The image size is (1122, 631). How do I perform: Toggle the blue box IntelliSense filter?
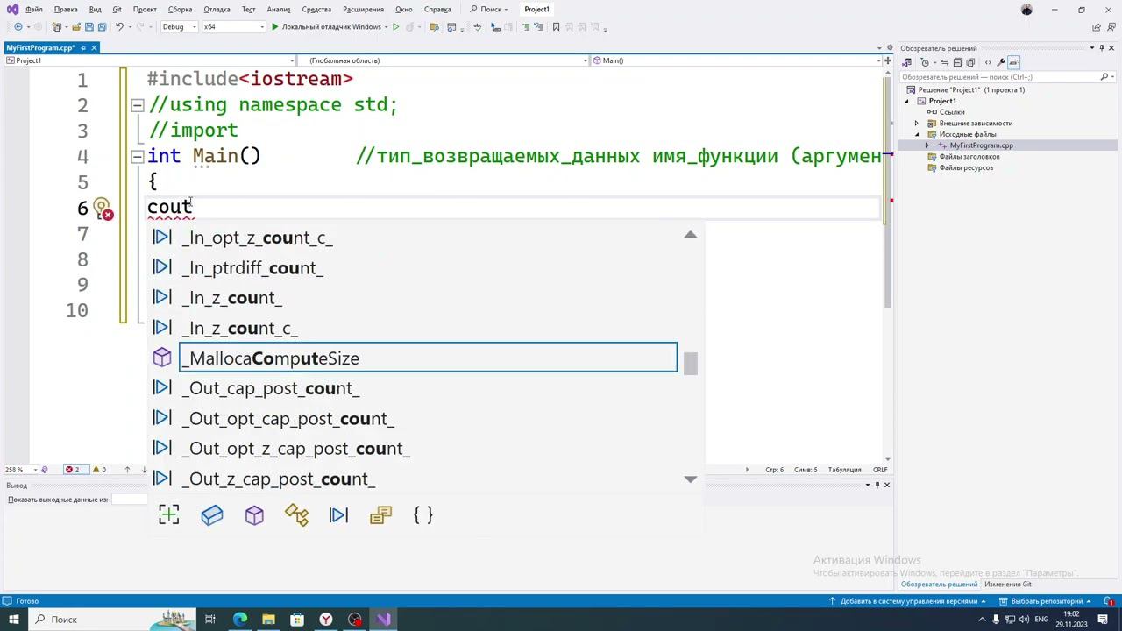click(212, 515)
